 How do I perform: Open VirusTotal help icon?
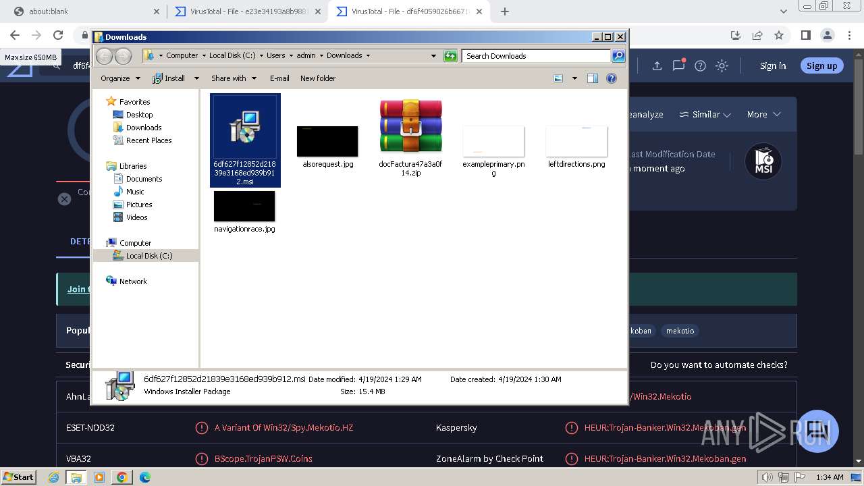tap(700, 65)
